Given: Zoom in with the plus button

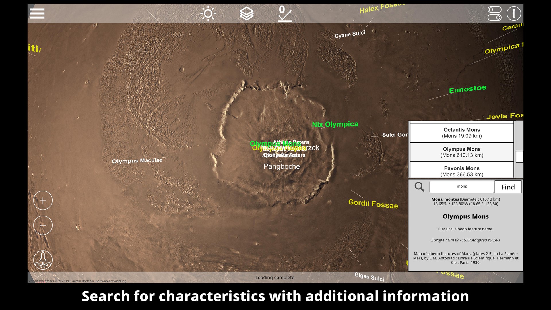Looking at the screenshot, I should pyautogui.click(x=43, y=200).
